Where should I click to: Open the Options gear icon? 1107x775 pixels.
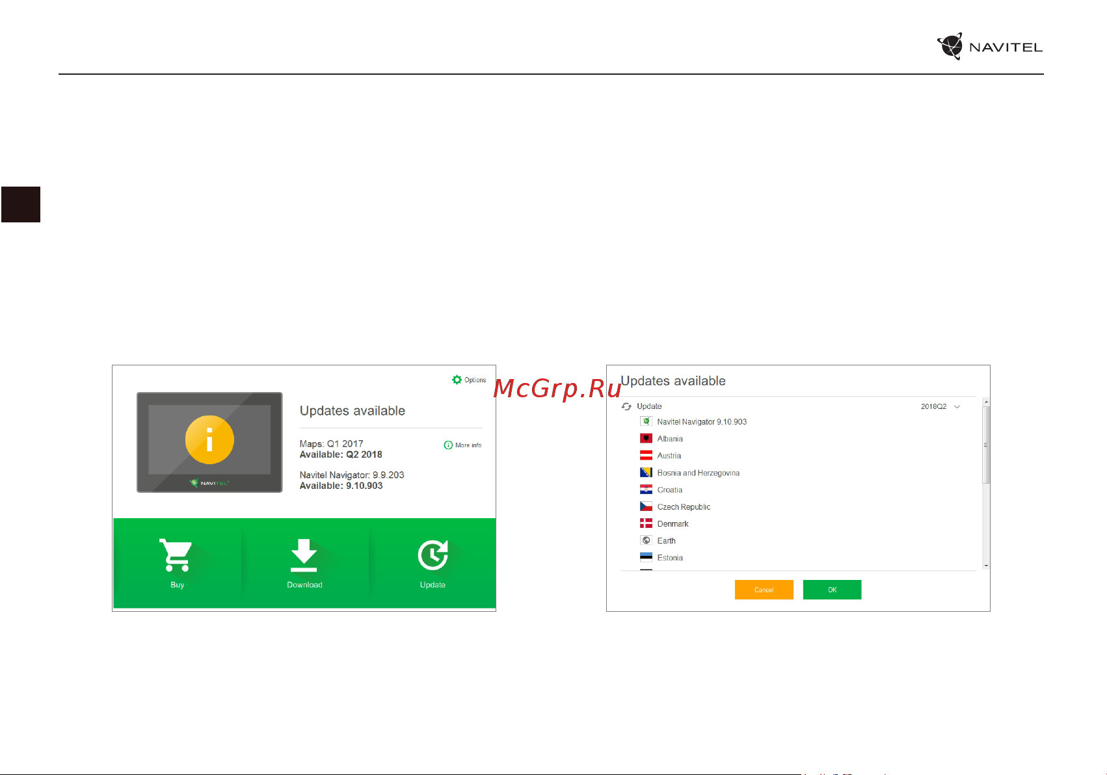457,380
